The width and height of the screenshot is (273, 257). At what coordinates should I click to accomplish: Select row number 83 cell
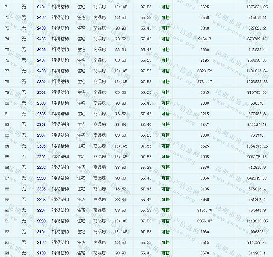[x=7, y=135]
